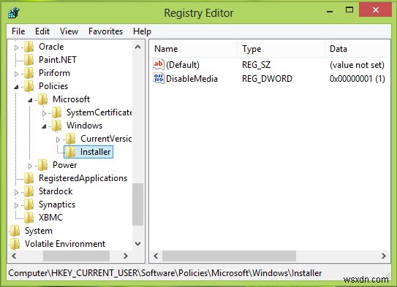Click the values pane horizontal scrollbar thumb
This screenshot has height=287, width=397.
pyautogui.click(x=229, y=256)
